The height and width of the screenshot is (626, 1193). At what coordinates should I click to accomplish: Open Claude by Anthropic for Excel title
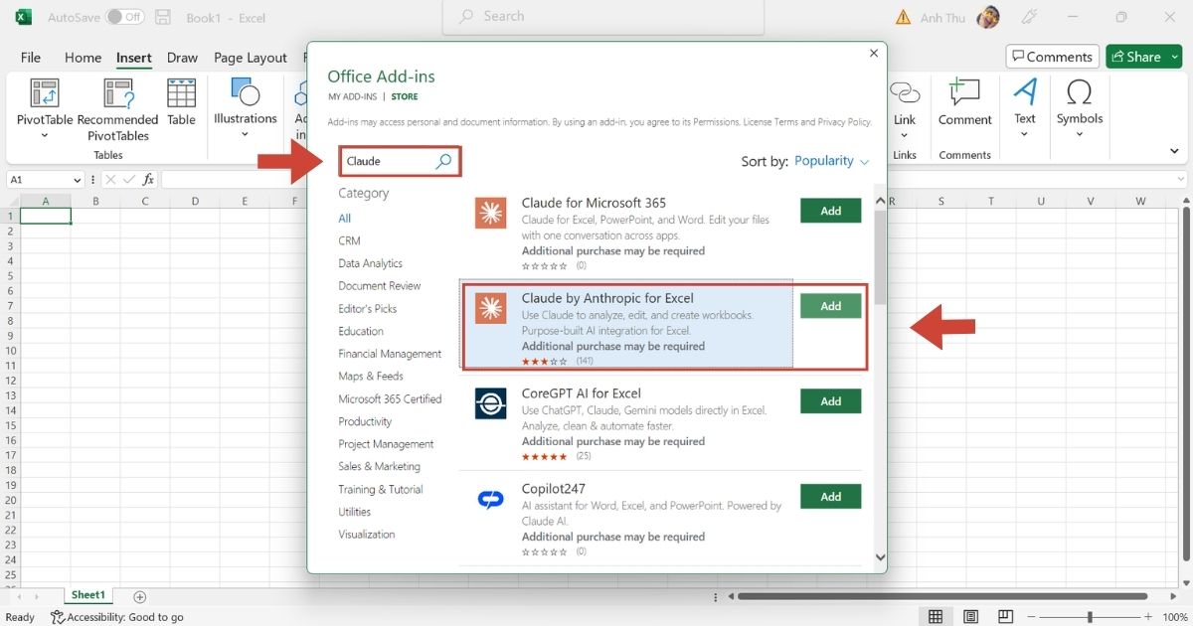click(607, 298)
